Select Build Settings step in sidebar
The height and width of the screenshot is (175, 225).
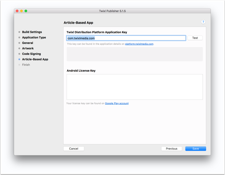(x=32, y=32)
